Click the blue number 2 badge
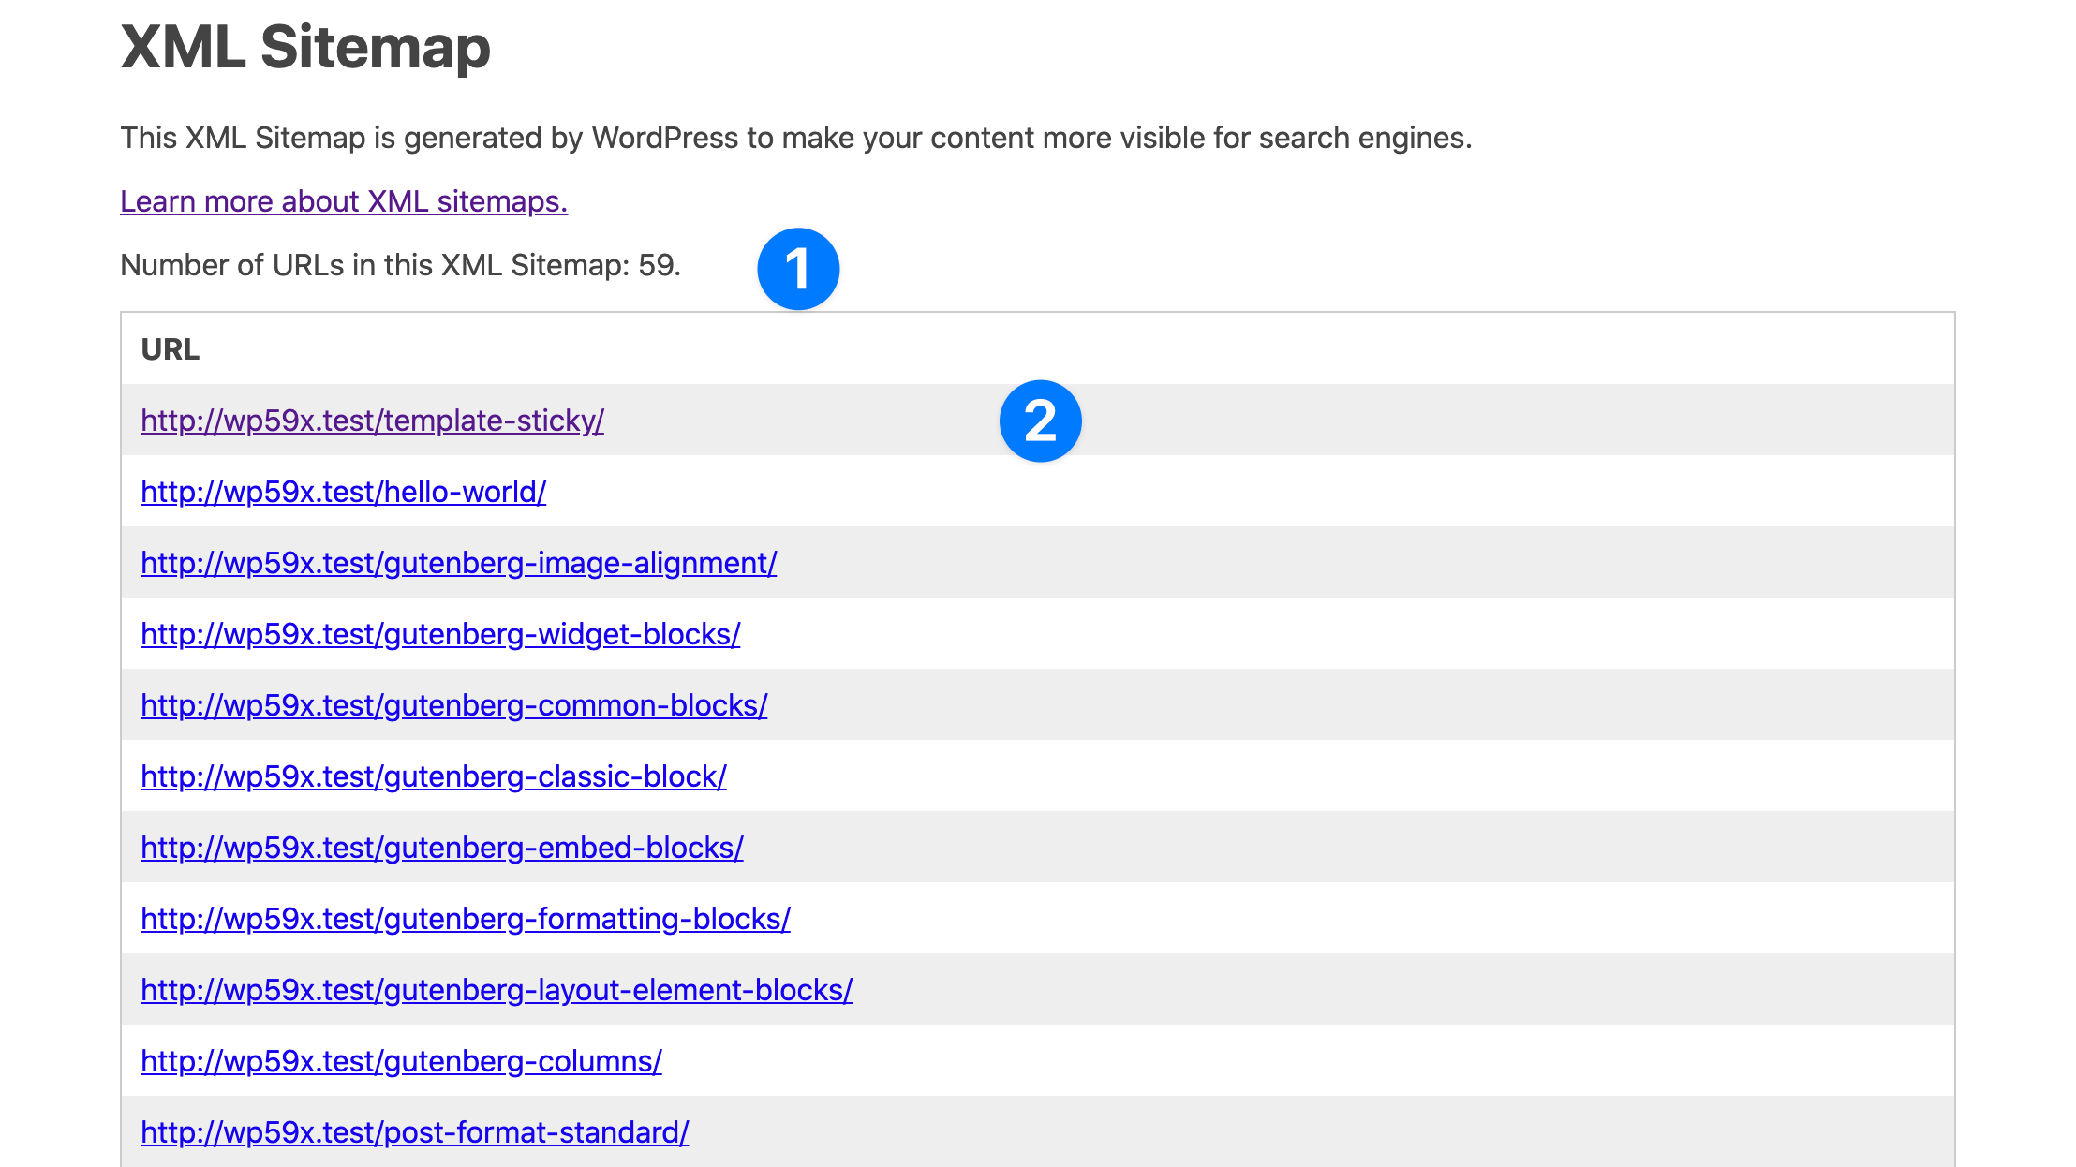 tap(1040, 421)
